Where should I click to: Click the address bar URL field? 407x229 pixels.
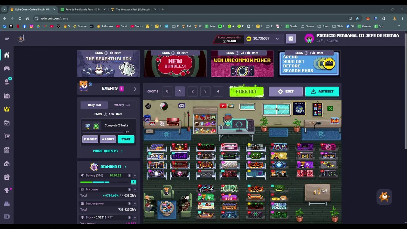click(191, 18)
